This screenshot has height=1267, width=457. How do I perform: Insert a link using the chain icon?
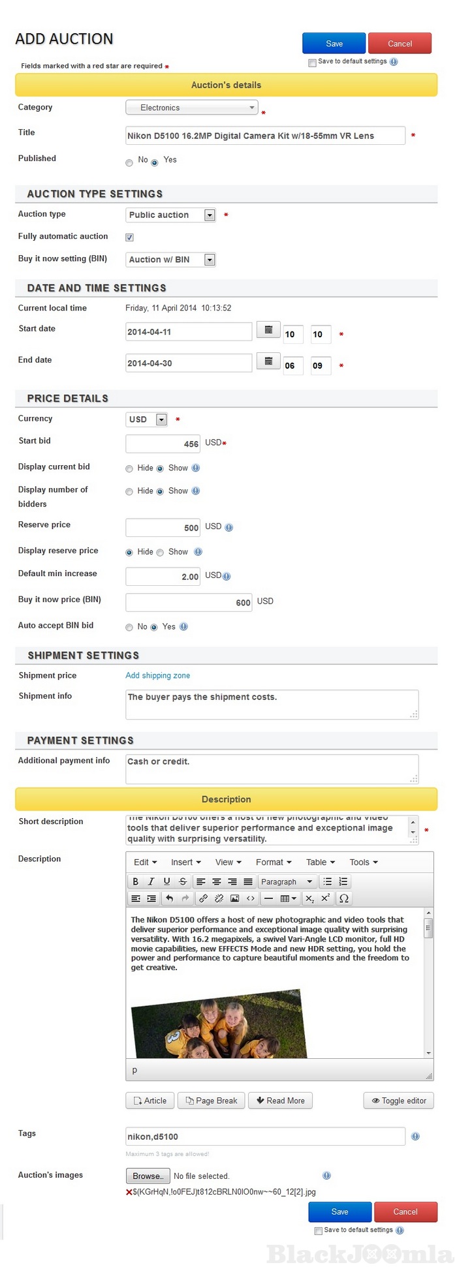click(203, 898)
